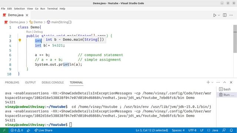Click Ln 3, Col 12 cursor position
This screenshot has height=133, width=237.
pos(152,130)
